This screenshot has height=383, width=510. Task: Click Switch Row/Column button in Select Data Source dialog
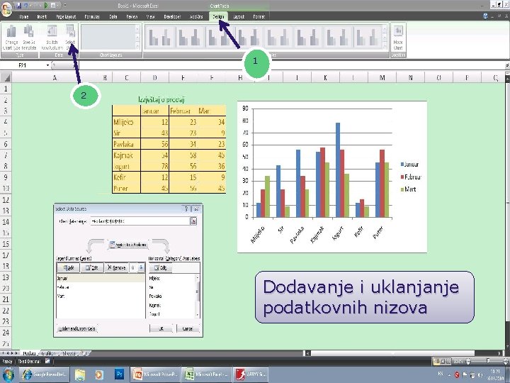[x=128, y=245]
